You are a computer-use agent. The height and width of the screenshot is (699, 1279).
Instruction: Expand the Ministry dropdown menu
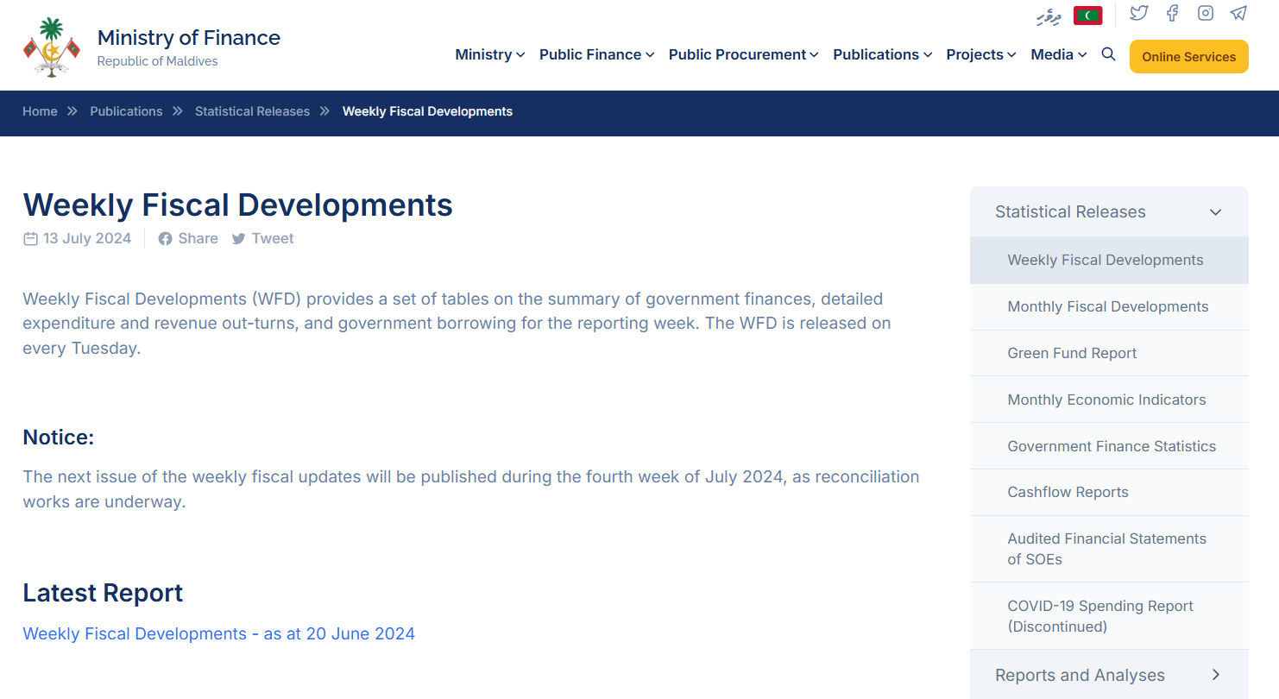click(489, 54)
